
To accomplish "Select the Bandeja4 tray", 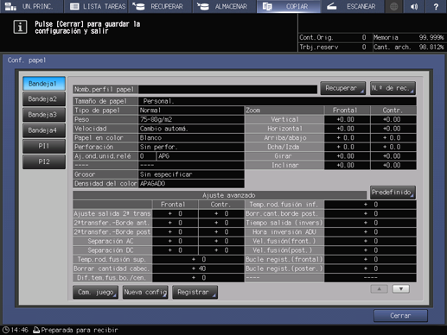I will coord(44,130).
